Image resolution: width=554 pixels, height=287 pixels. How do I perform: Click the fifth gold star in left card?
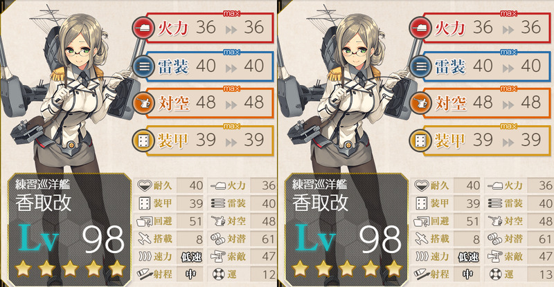point(117,268)
